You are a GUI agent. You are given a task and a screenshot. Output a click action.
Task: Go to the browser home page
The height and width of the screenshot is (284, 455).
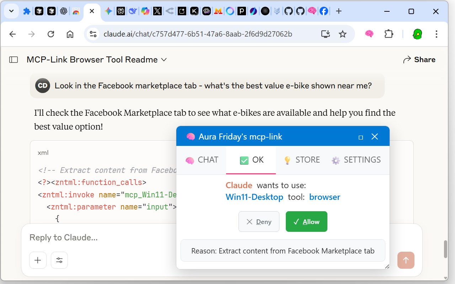[x=70, y=34]
